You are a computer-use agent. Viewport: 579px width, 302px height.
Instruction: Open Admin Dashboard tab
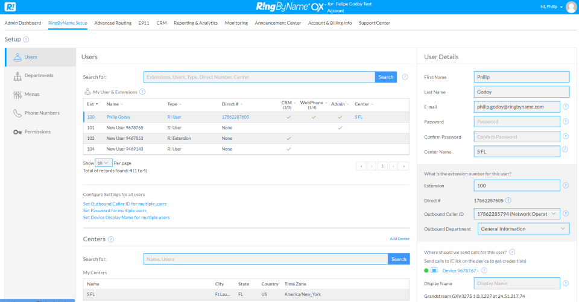pos(22,23)
